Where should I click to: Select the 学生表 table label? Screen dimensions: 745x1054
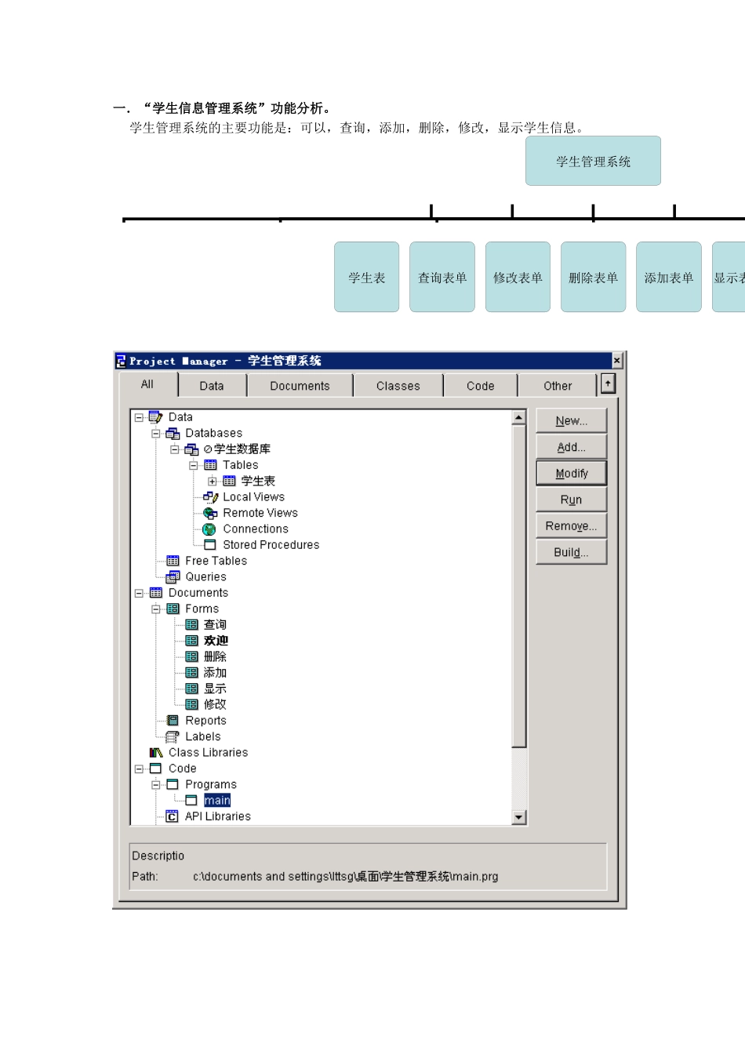[x=258, y=481]
